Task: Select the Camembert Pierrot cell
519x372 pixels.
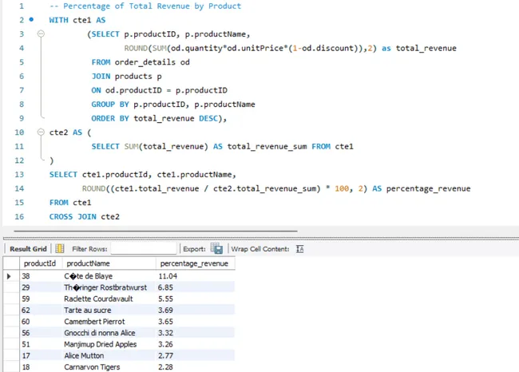Action: pos(109,322)
